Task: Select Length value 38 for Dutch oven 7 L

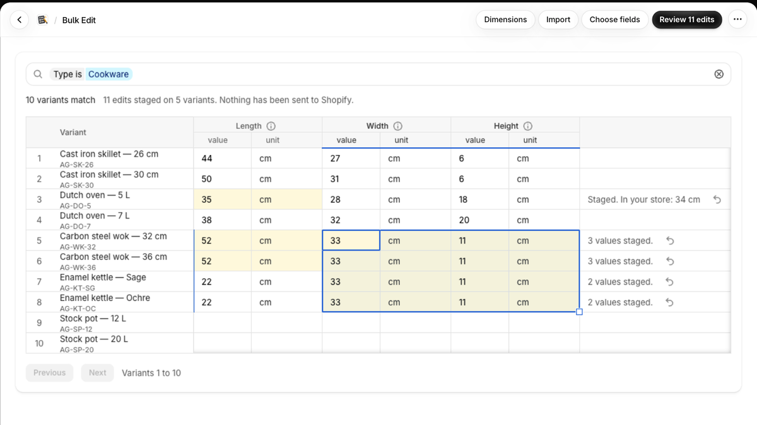Action: click(223, 220)
